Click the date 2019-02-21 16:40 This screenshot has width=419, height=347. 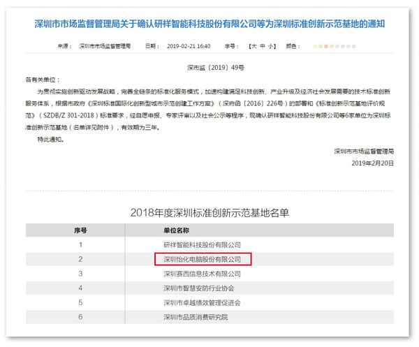[189, 46]
